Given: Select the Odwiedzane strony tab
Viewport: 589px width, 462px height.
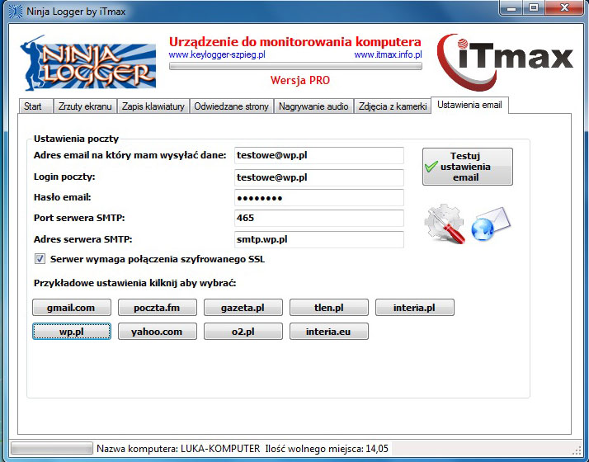Looking at the screenshot, I should coord(231,106).
